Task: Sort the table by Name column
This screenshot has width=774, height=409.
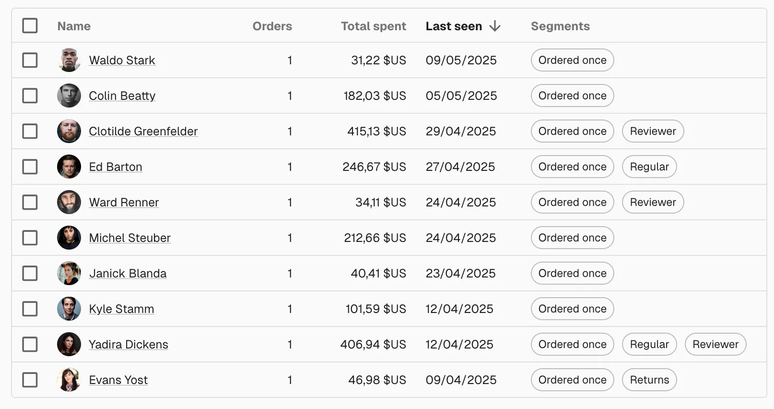Action: (74, 26)
